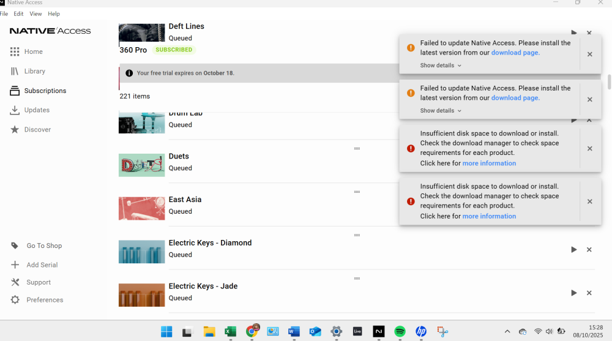Click the Duets title text
Screen dimensions: 612x341
[179, 156]
